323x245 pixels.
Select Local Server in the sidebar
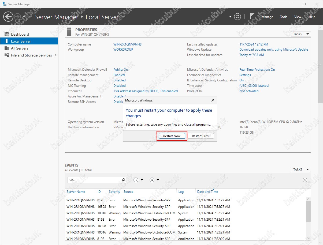pyautogui.click(x=29, y=41)
